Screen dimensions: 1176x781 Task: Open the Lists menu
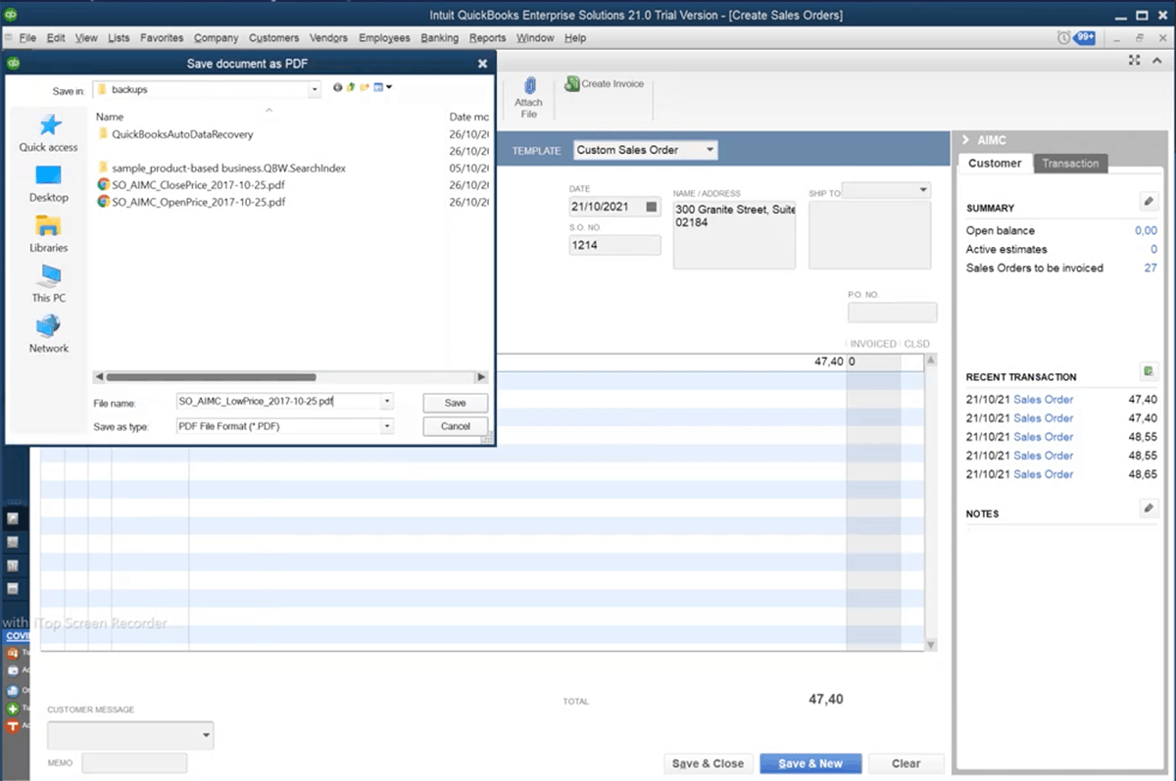tap(119, 38)
